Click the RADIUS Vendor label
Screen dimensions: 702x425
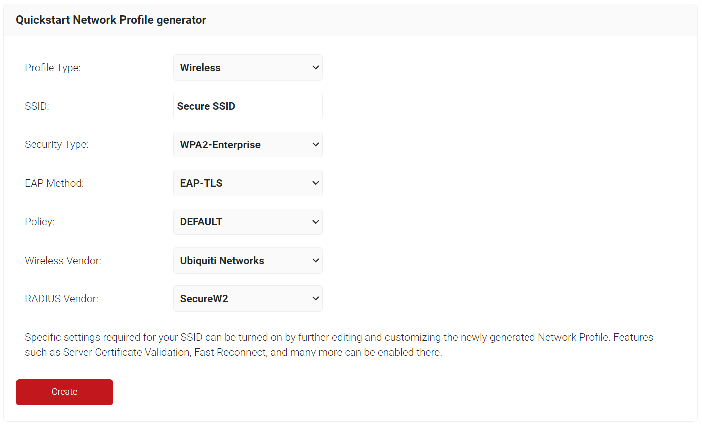(61, 299)
